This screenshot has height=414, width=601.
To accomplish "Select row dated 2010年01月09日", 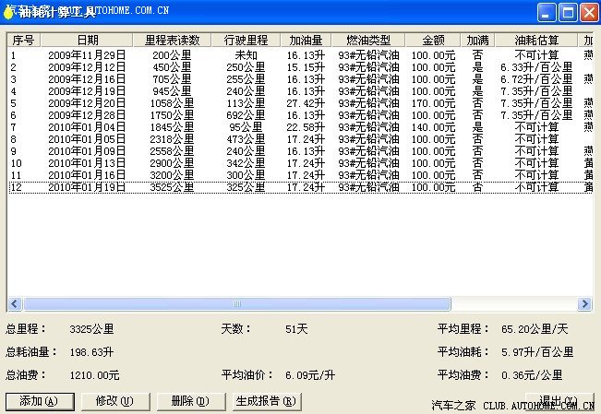I will click(x=301, y=151).
